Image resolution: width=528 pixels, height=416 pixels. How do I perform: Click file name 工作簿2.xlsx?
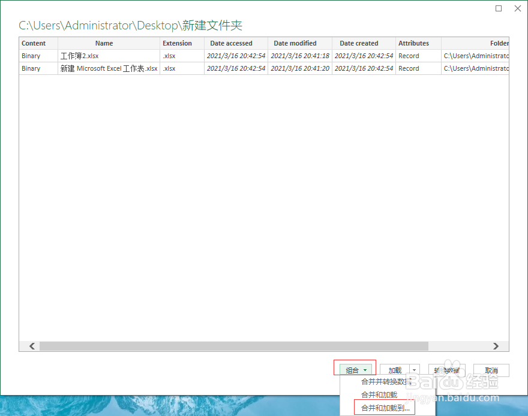(x=79, y=56)
